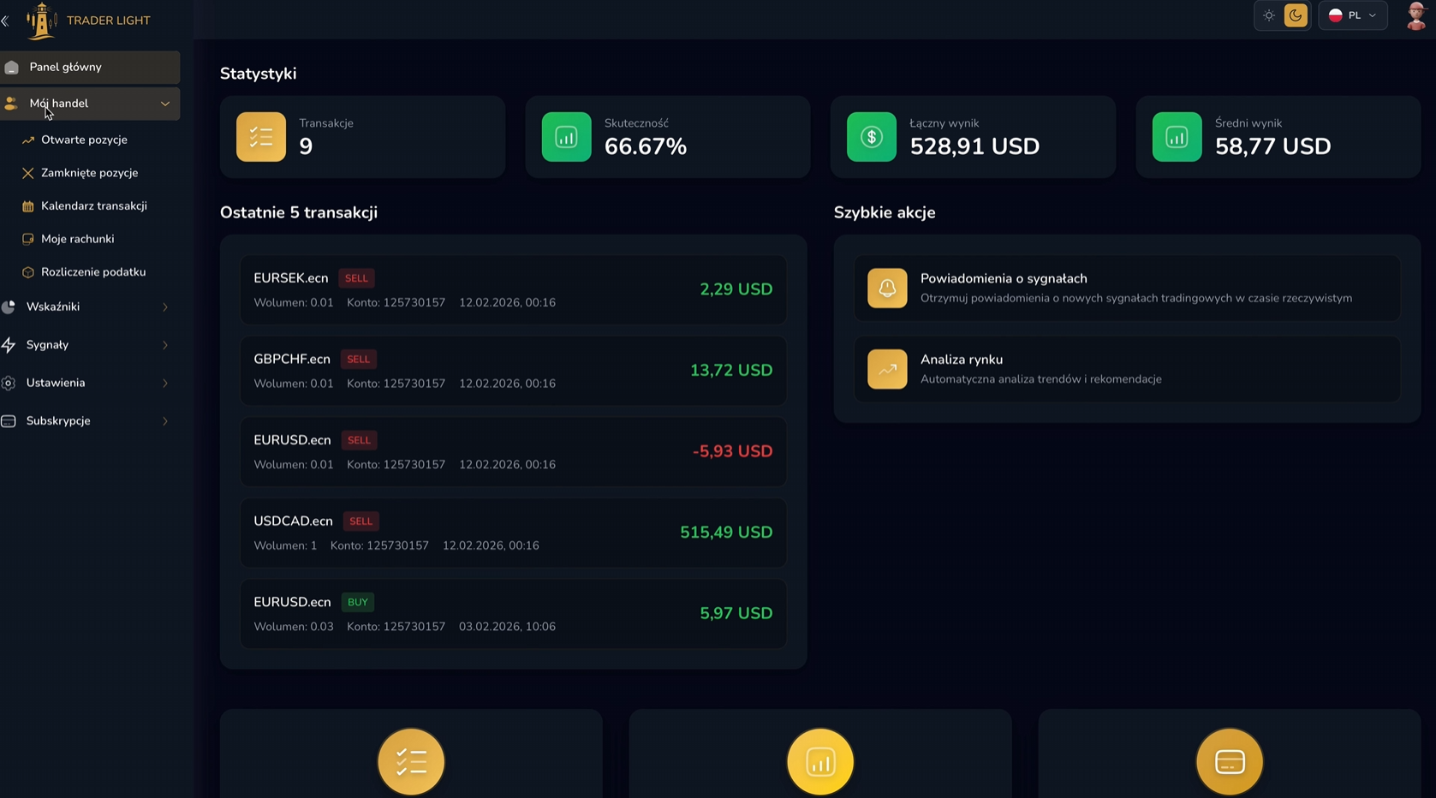Click the Rozliczenie podatku tax icon
The image size is (1436, 798).
28,271
